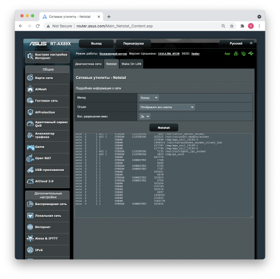Viewport: 280px width, 279px height.
Task: Open the AiMesh sidebar icon
Action: (30, 89)
